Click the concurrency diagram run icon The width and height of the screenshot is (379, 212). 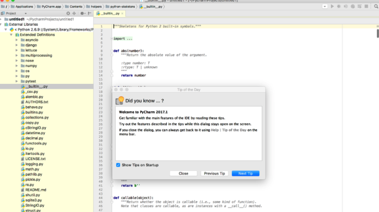pos(359,7)
